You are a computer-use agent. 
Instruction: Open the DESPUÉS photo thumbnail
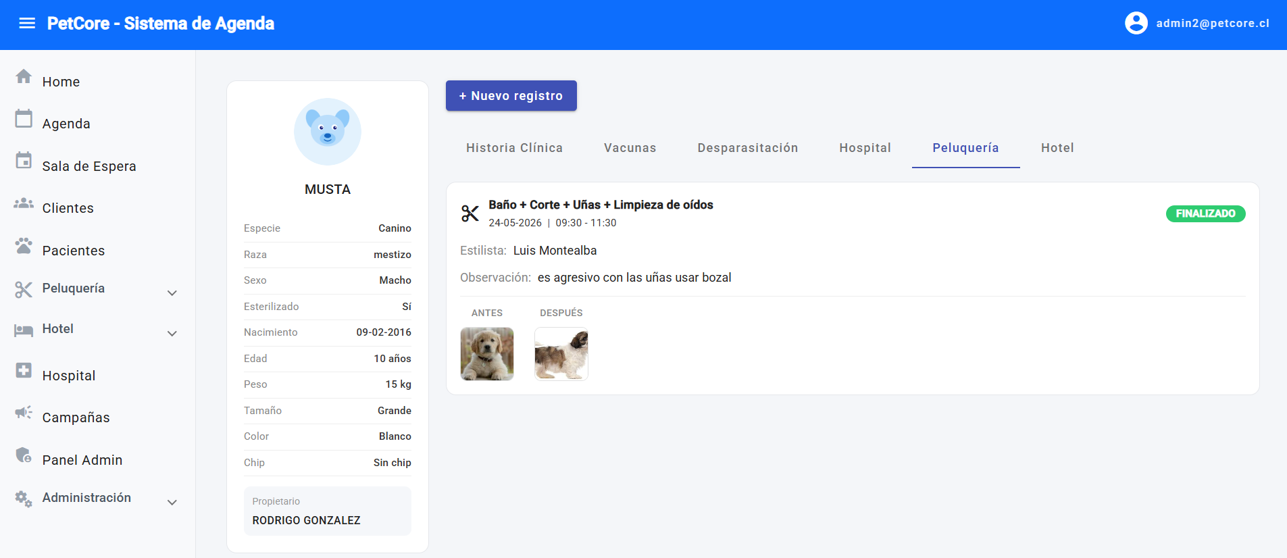(x=561, y=354)
